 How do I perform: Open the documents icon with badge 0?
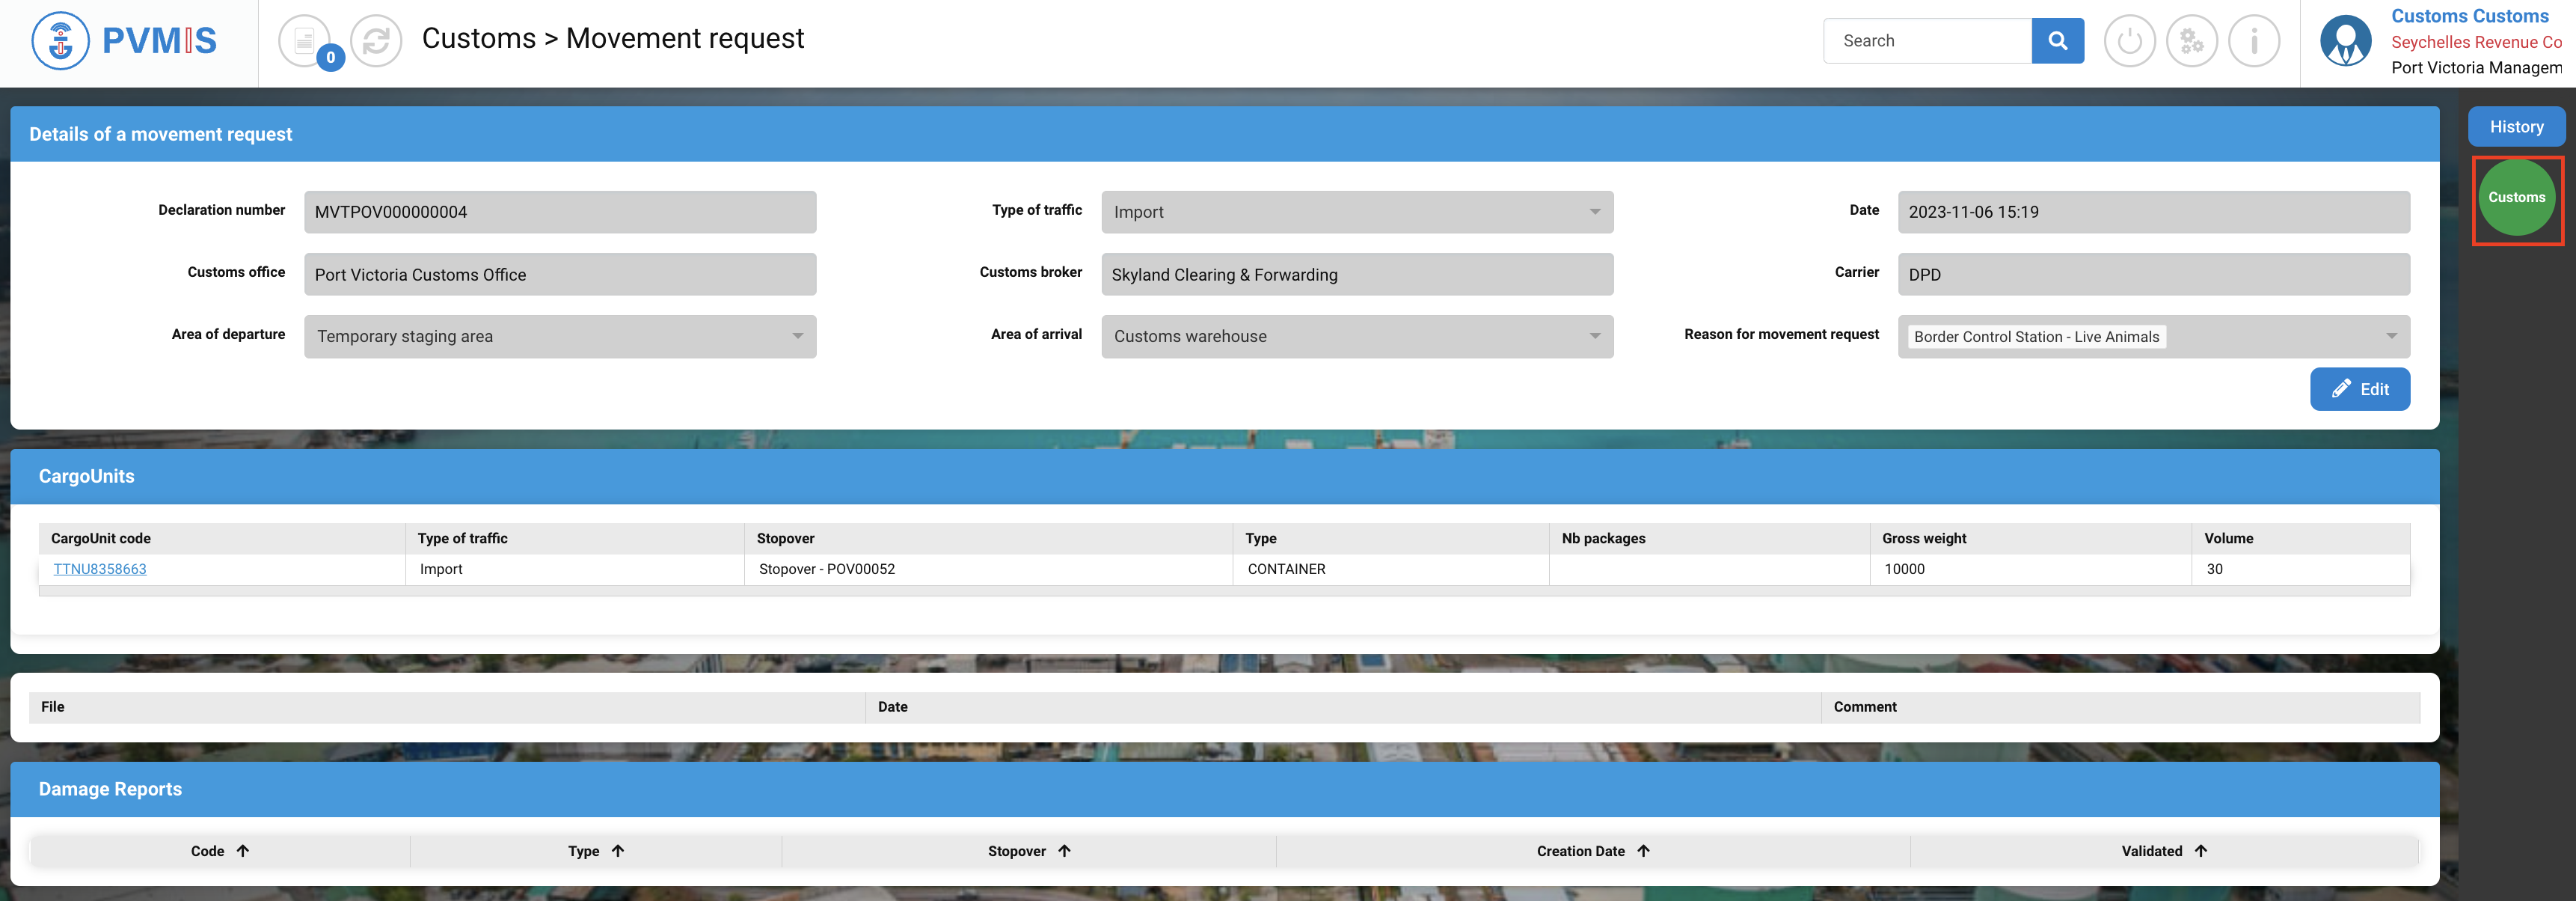(x=305, y=41)
